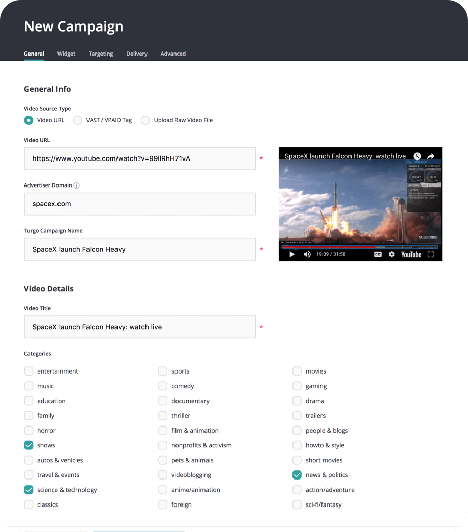The width and height of the screenshot is (468, 532).
Task: Click the Video URL input field
Action: 140,158
